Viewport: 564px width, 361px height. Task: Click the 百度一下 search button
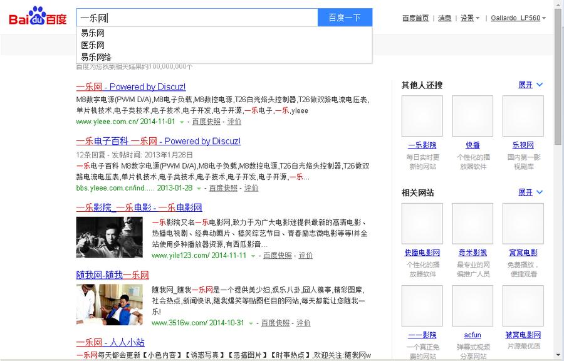[x=345, y=18]
